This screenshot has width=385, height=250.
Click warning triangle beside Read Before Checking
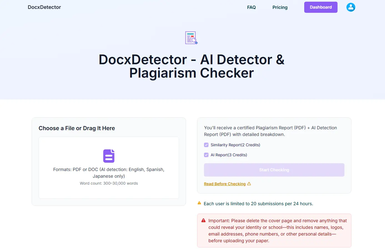click(249, 184)
